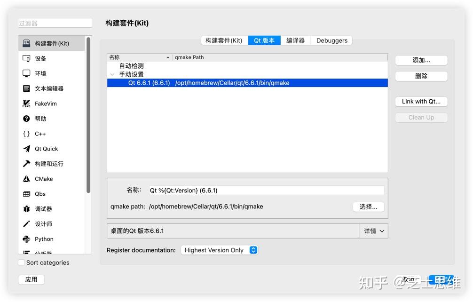Click the 手动设置 row label
The height and width of the screenshot is (302, 473).
132,74
